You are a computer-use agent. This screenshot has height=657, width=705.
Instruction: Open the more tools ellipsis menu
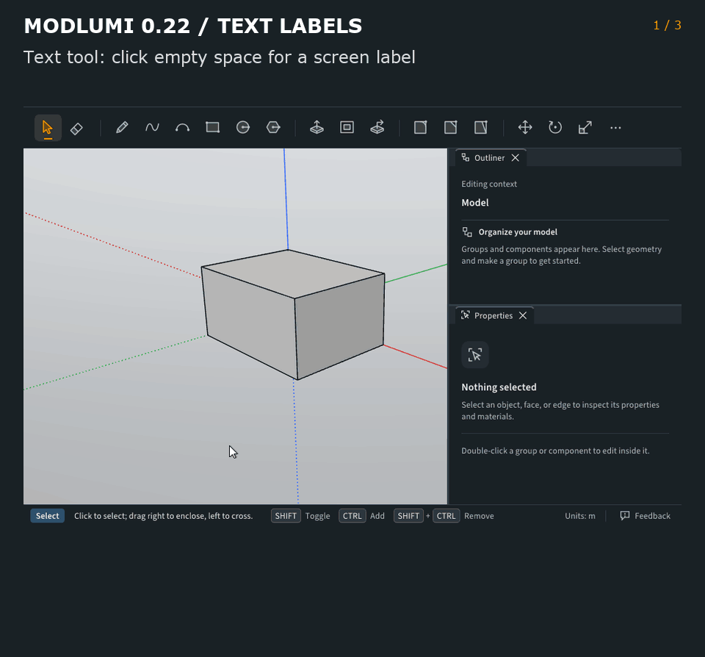click(x=615, y=128)
